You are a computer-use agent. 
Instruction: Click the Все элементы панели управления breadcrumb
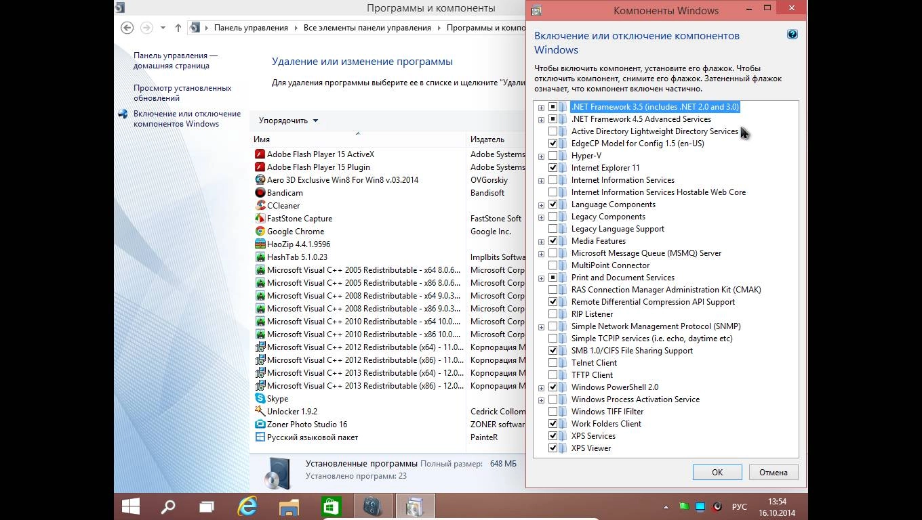[x=367, y=28]
